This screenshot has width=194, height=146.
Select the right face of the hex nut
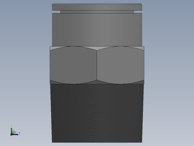pyautogui.click(x=121, y=65)
